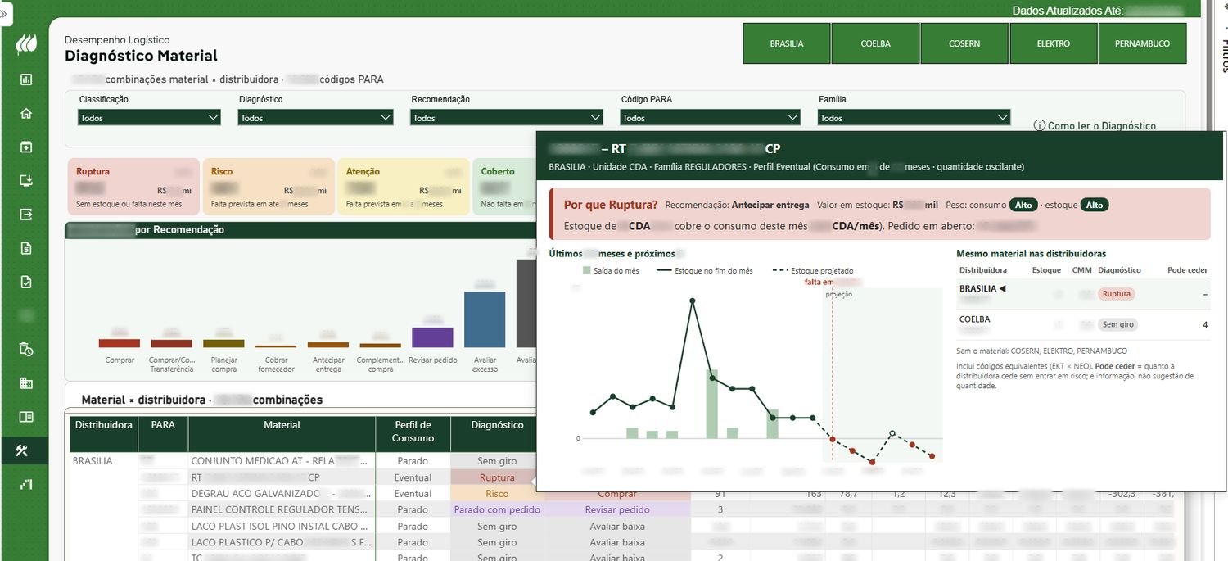The height and width of the screenshot is (561, 1228).
Task: Click the flame logo in the sidebar
Action: coord(25,44)
